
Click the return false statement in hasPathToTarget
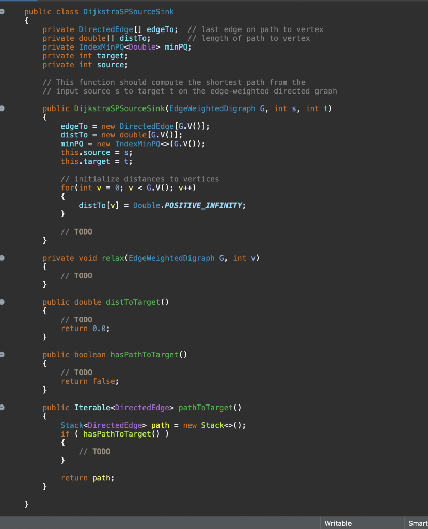(x=89, y=381)
